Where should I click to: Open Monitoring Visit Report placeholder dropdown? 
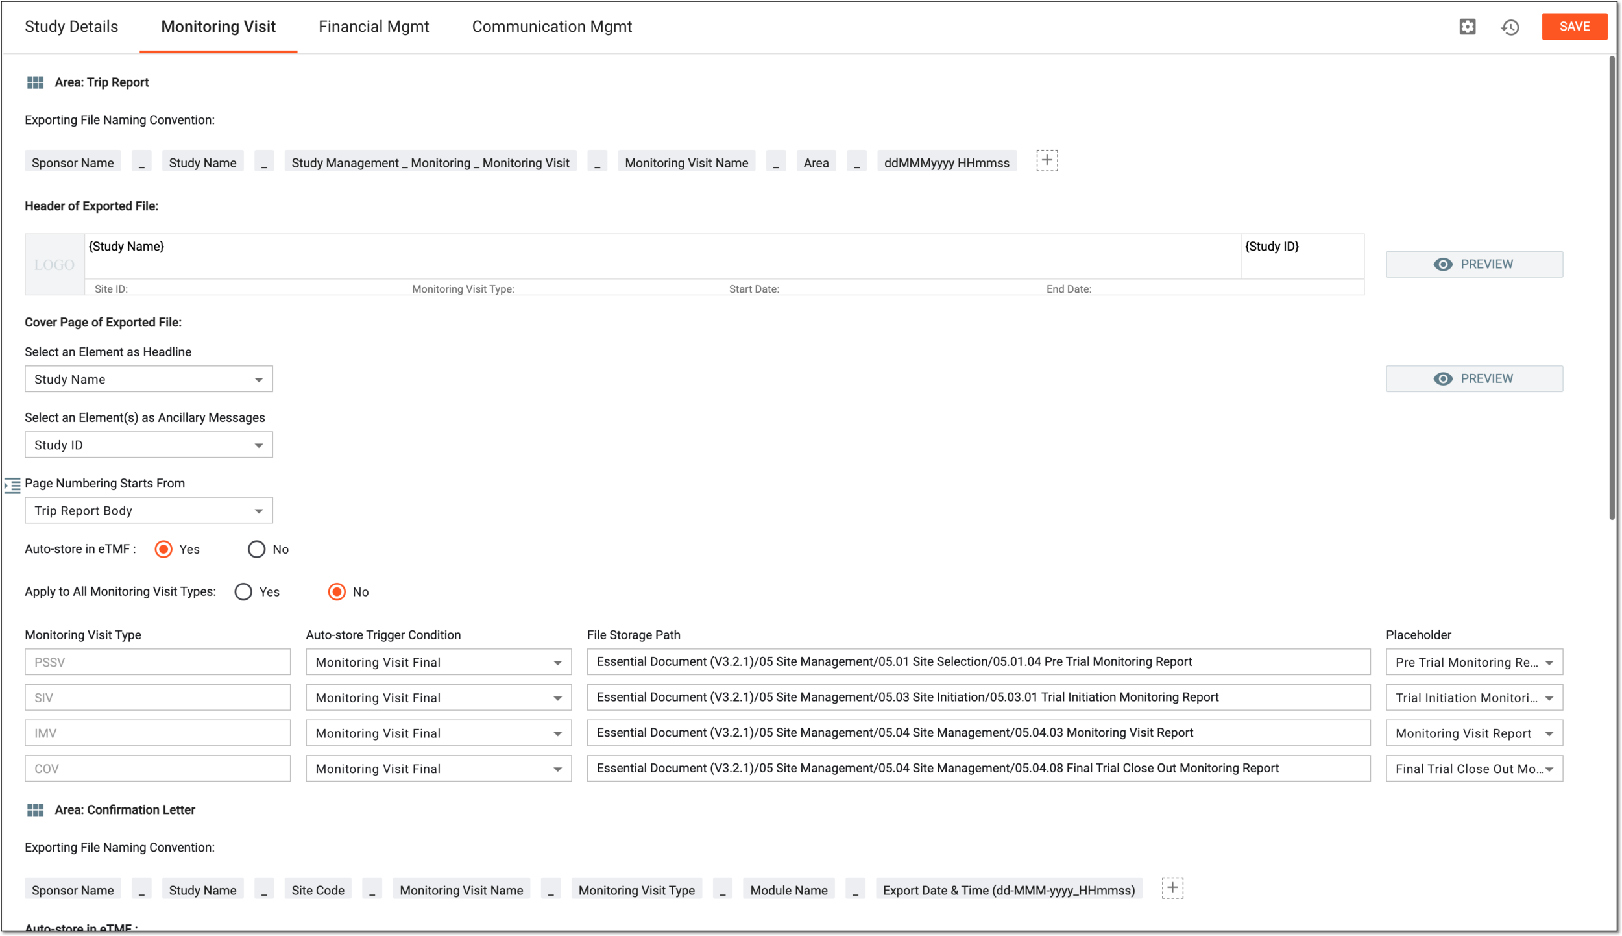(1474, 733)
